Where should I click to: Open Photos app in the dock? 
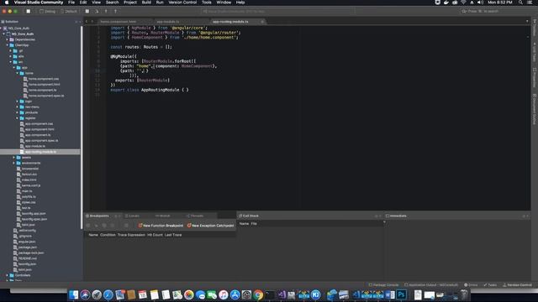pyautogui.click(x=188, y=294)
